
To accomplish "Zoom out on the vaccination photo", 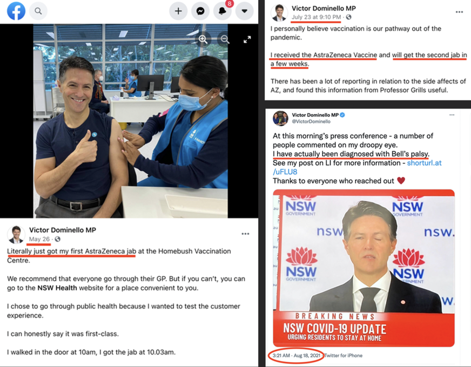I will point(225,39).
